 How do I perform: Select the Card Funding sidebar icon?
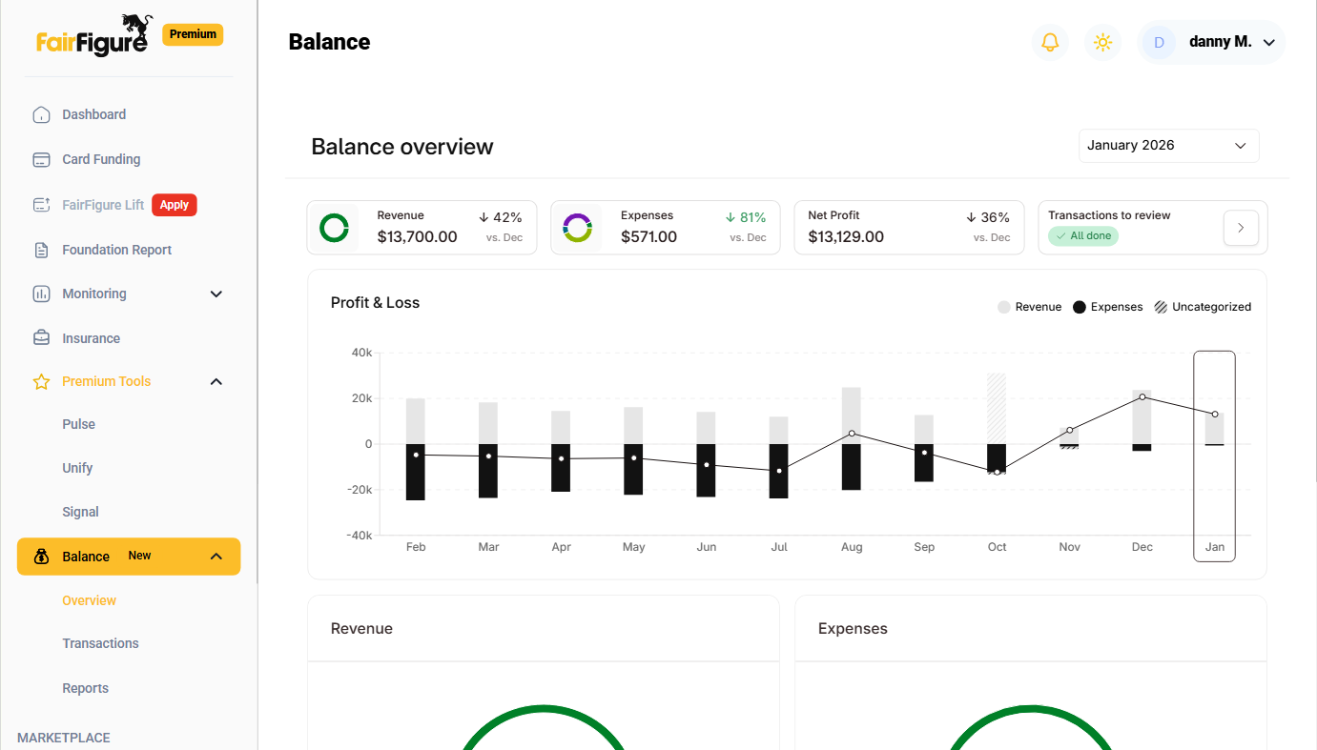pyautogui.click(x=41, y=159)
